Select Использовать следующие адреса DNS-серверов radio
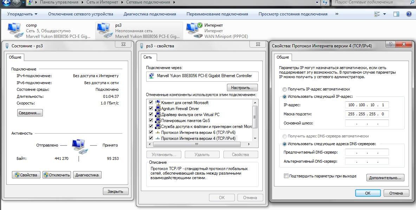Viewport: 416px width, 210px height. 285,144
